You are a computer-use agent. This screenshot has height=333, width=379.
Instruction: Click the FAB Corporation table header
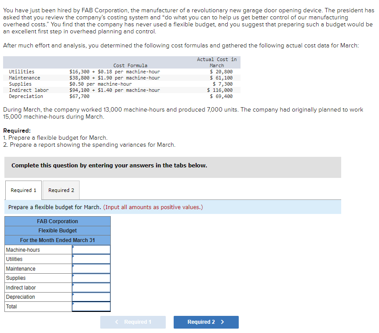pos(58,221)
